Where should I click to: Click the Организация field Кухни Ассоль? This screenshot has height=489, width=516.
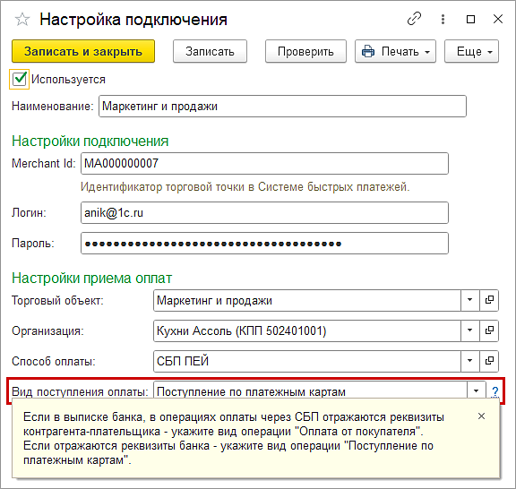point(306,330)
